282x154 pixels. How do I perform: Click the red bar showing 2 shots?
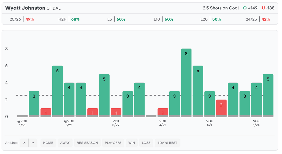(221, 108)
